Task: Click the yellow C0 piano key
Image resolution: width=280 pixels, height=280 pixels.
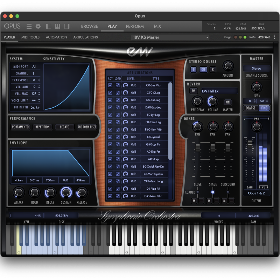Action: [19, 240]
